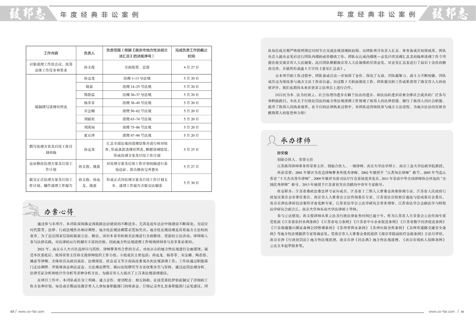
Task: Click the section heading 承办律师
Action: pyautogui.click(x=295, y=140)
